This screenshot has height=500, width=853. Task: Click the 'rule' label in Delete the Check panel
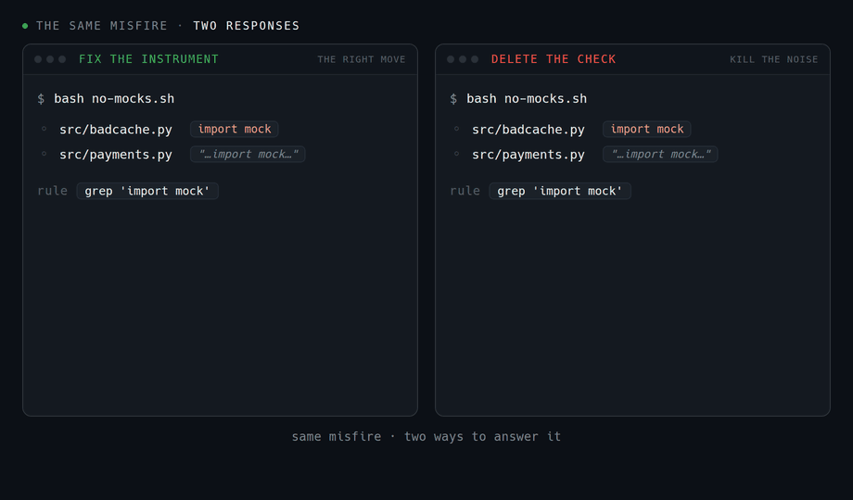point(465,191)
